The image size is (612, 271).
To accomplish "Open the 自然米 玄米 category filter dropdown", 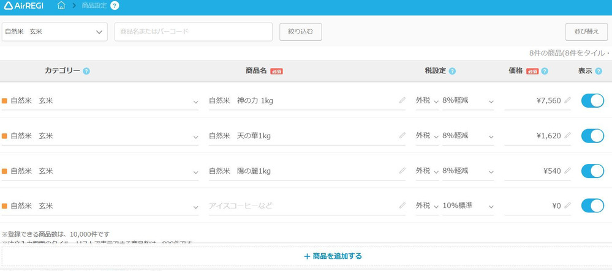I will tap(55, 32).
